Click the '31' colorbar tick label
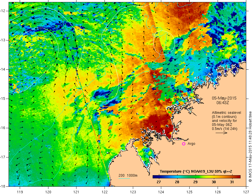 tap(232, 182)
